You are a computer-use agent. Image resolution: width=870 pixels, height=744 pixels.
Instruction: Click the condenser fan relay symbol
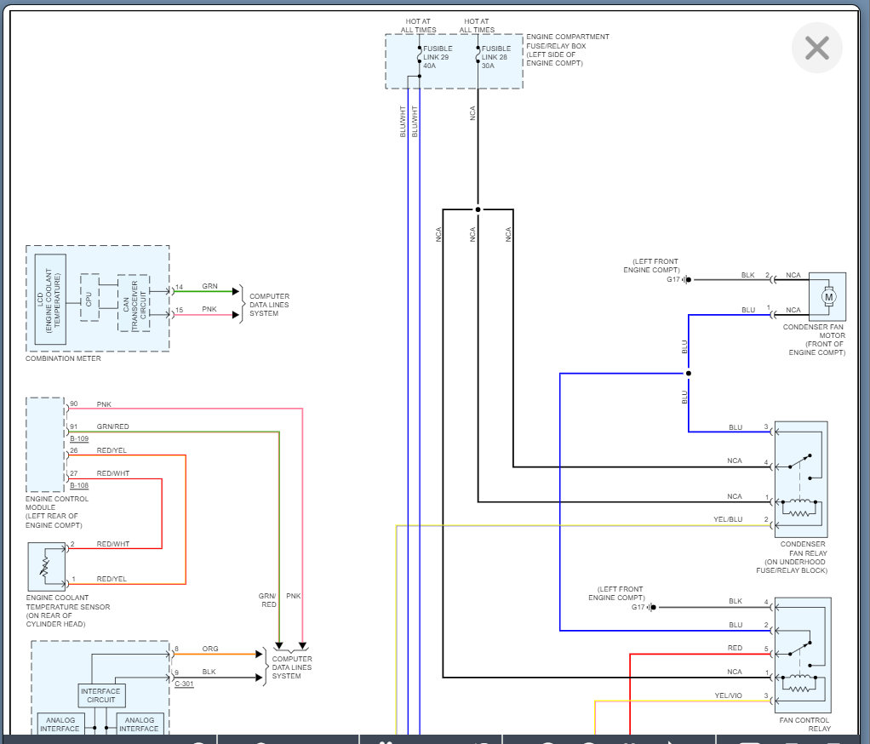[x=801, y=479]
